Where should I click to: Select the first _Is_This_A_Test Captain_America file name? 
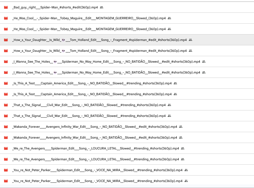[92, 83]
